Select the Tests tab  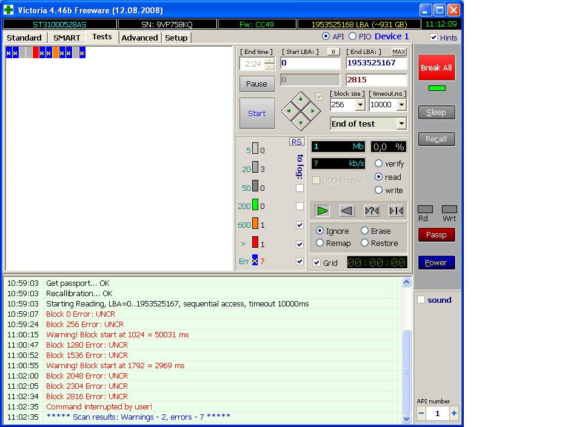pyautogui.click(x=102, y=37)
